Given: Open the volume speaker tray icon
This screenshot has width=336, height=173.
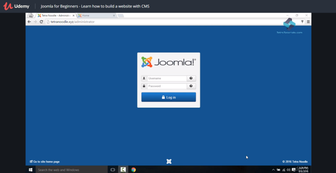Looking at the screenshot, I should 288,170.
